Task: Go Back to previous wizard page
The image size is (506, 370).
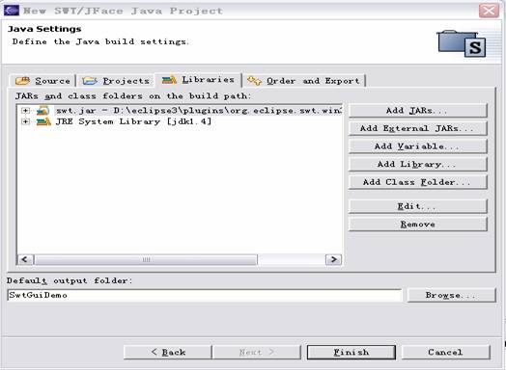Action: click(168, 353)
